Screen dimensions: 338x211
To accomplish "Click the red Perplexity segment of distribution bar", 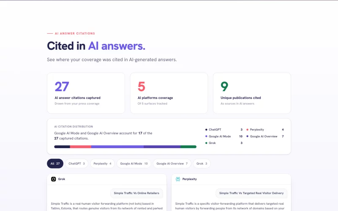I will pyautogui.click(x=81, y=147).
